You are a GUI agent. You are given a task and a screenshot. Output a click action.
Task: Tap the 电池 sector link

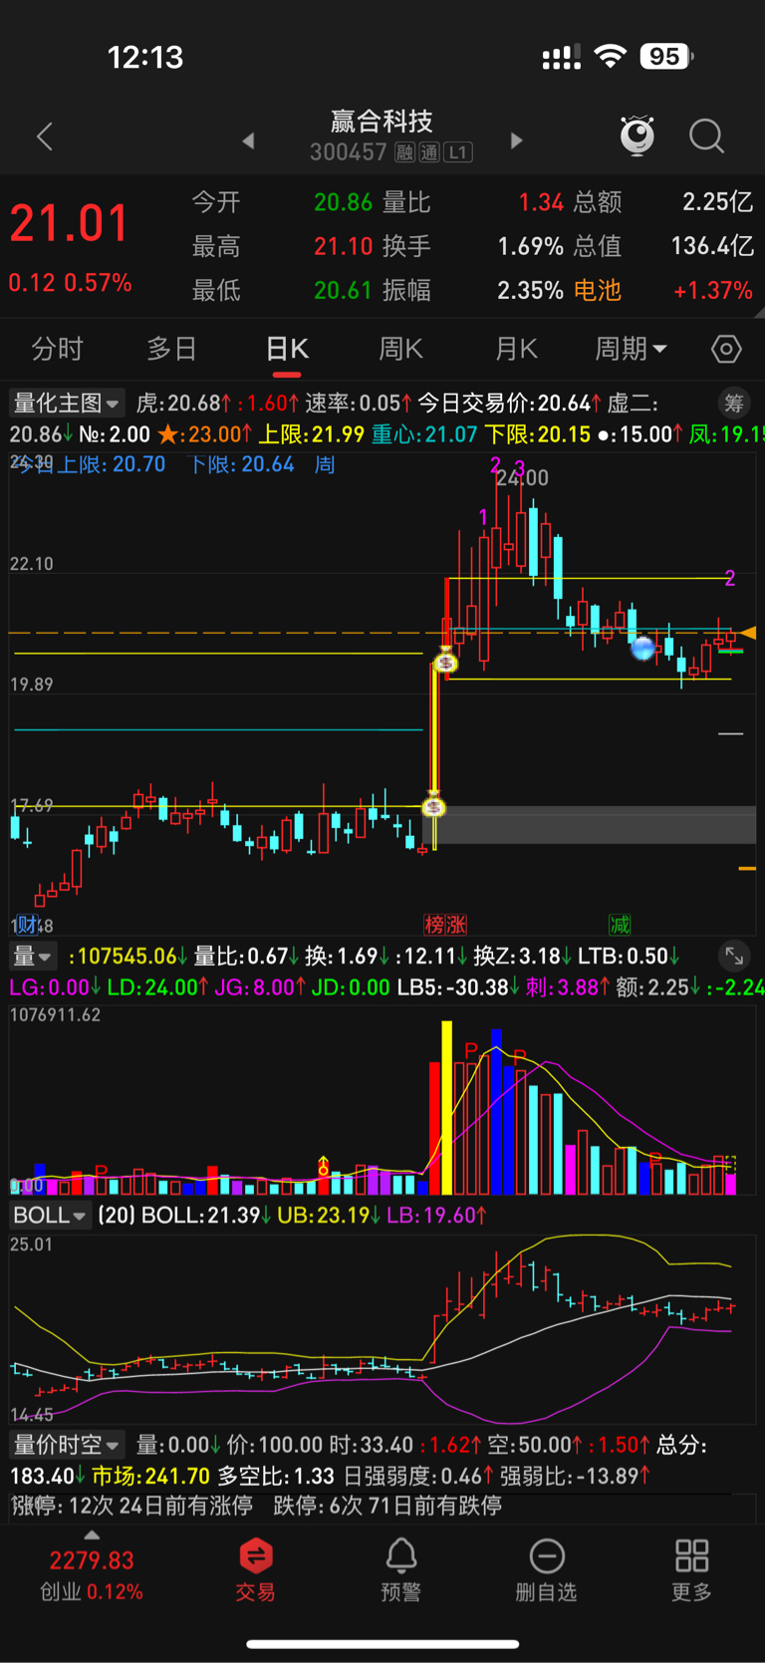coord(598,290)
